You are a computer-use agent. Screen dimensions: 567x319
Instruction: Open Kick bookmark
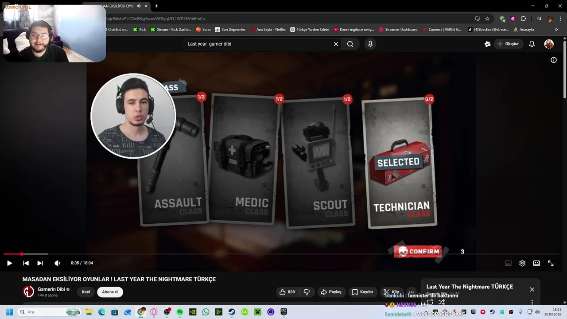pos(139,30)
